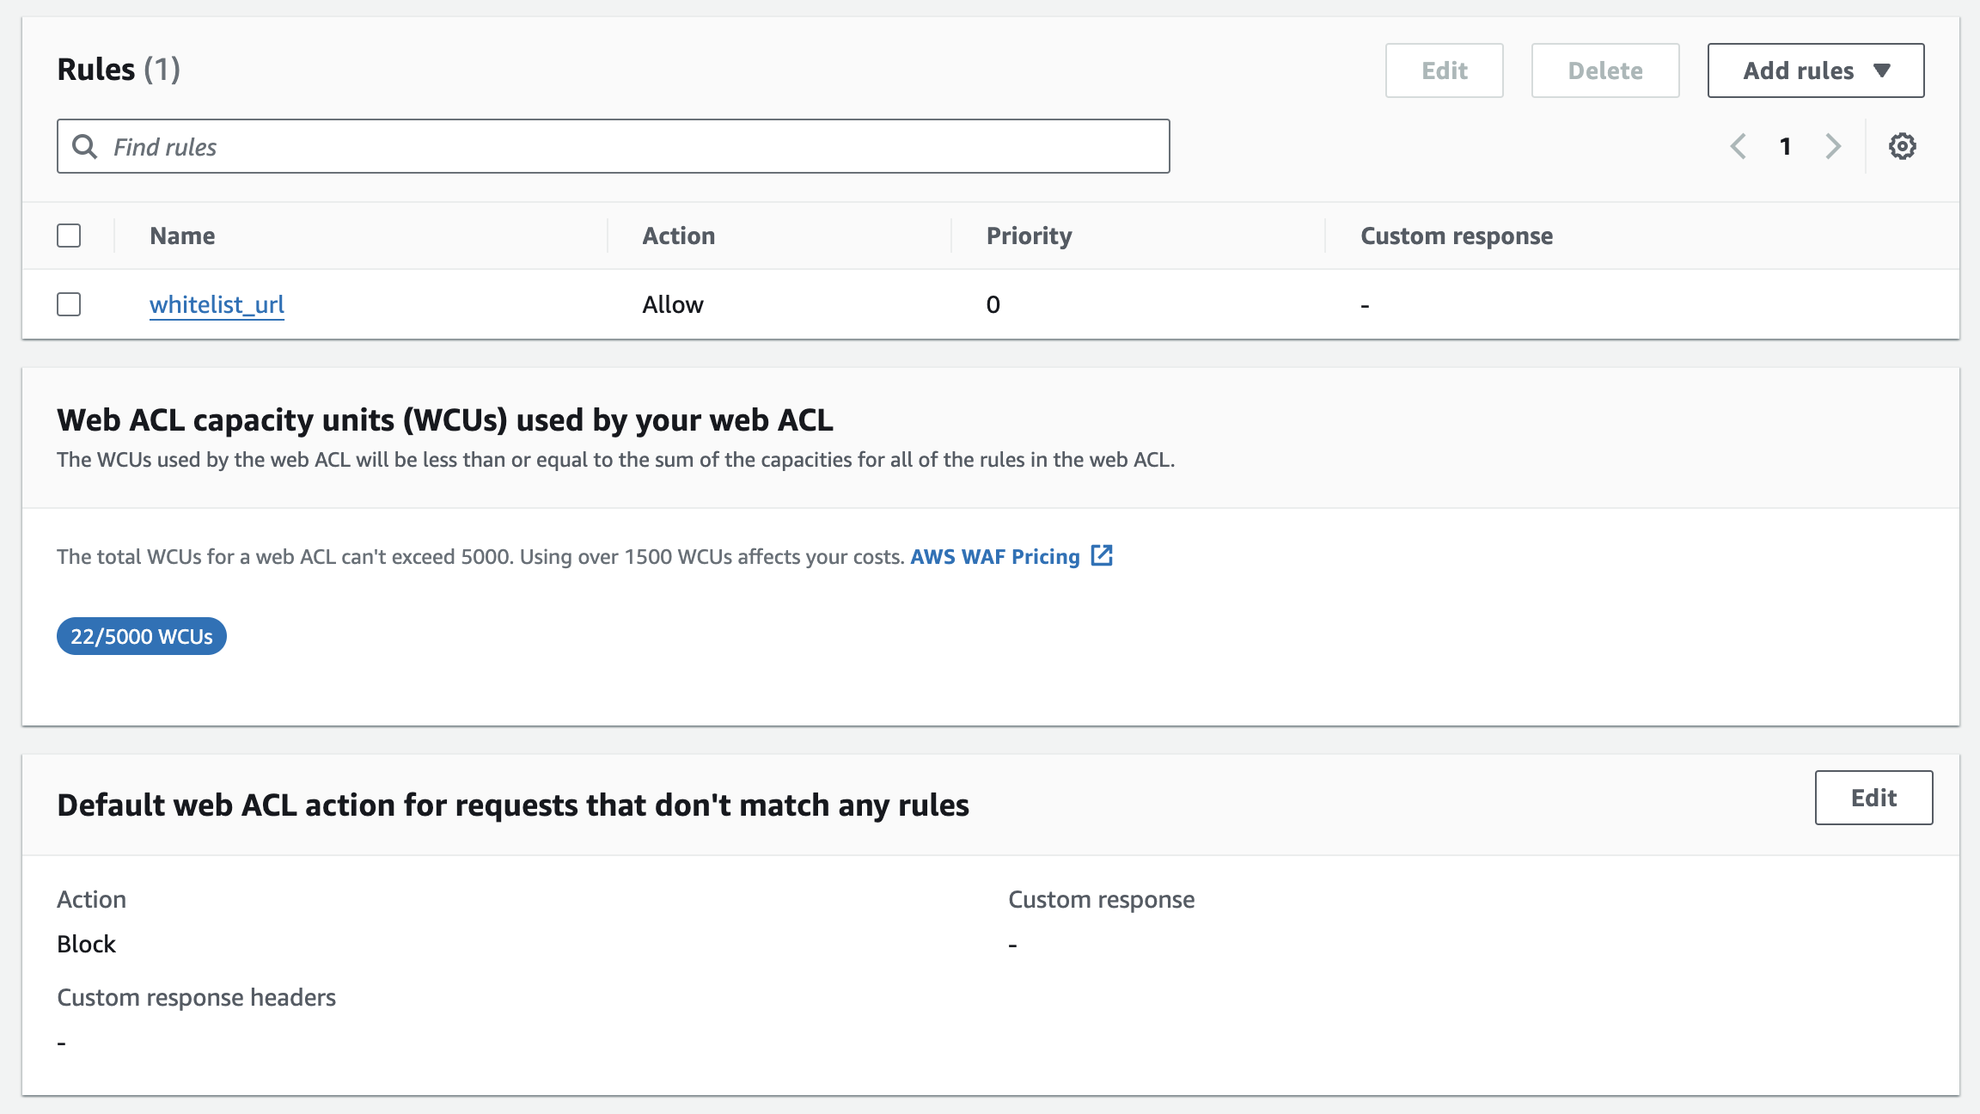This screenshot has height=1114, width=1980.
Task: Open AWS WAF Pricing link
Action: pyautogui.click(x=994, y=556)
